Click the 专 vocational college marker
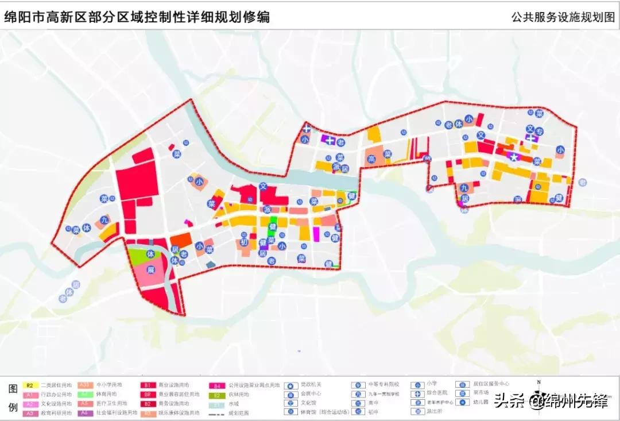 (539, 131)
